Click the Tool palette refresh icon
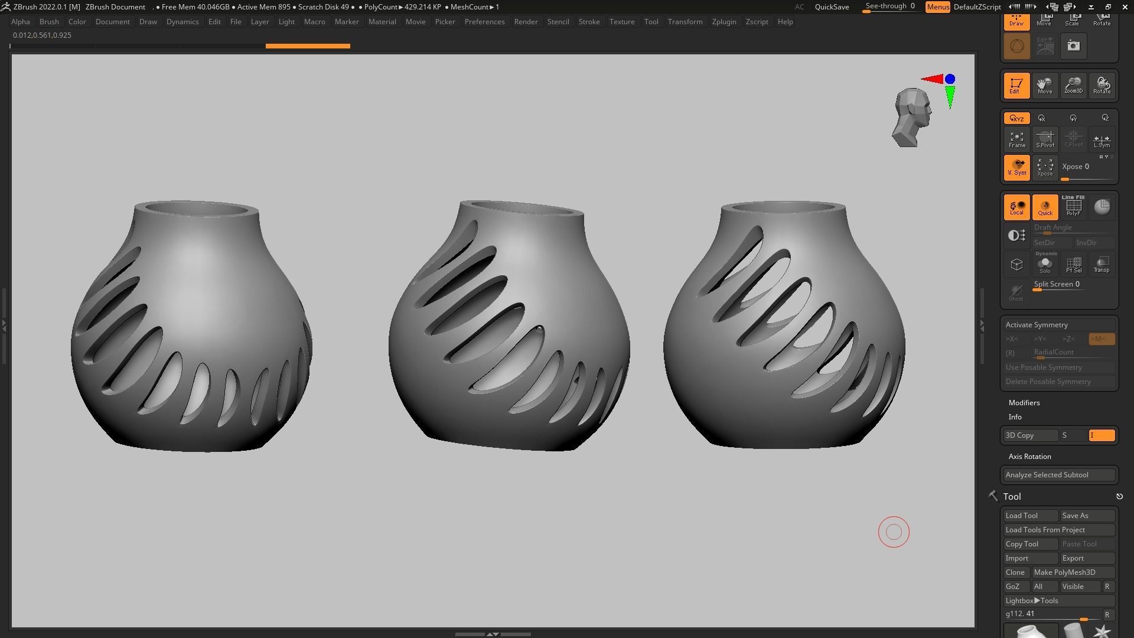 tap(1119, 497)
